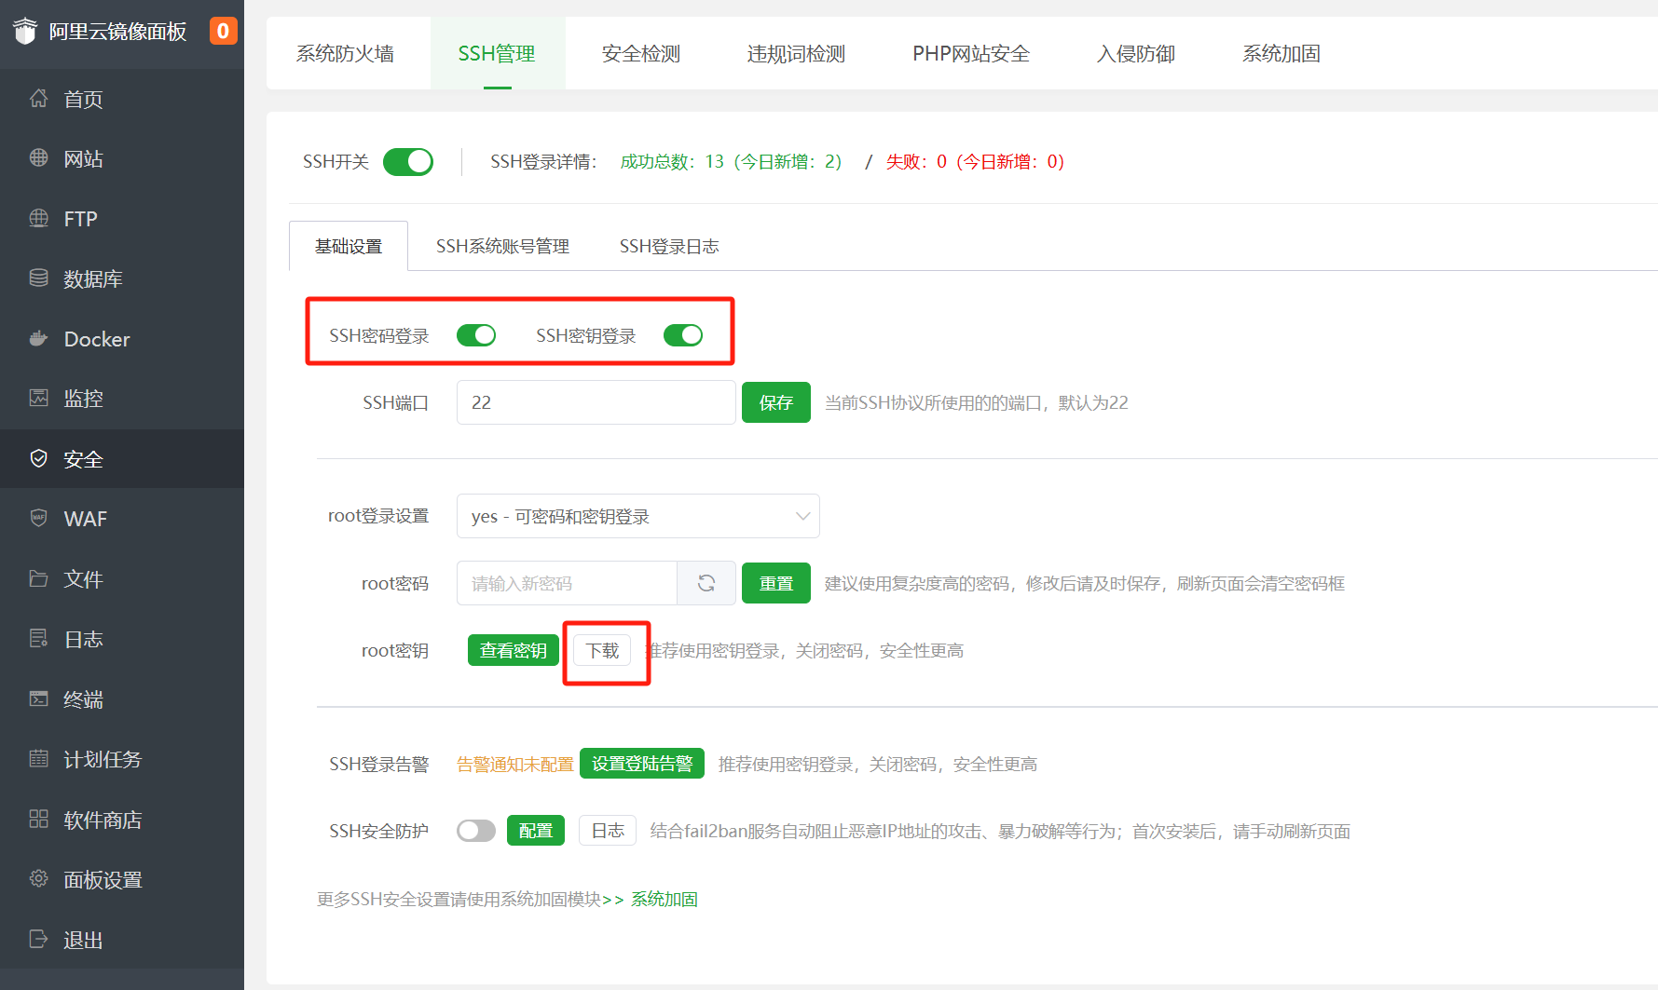Open the Docker whale icon

38,339
